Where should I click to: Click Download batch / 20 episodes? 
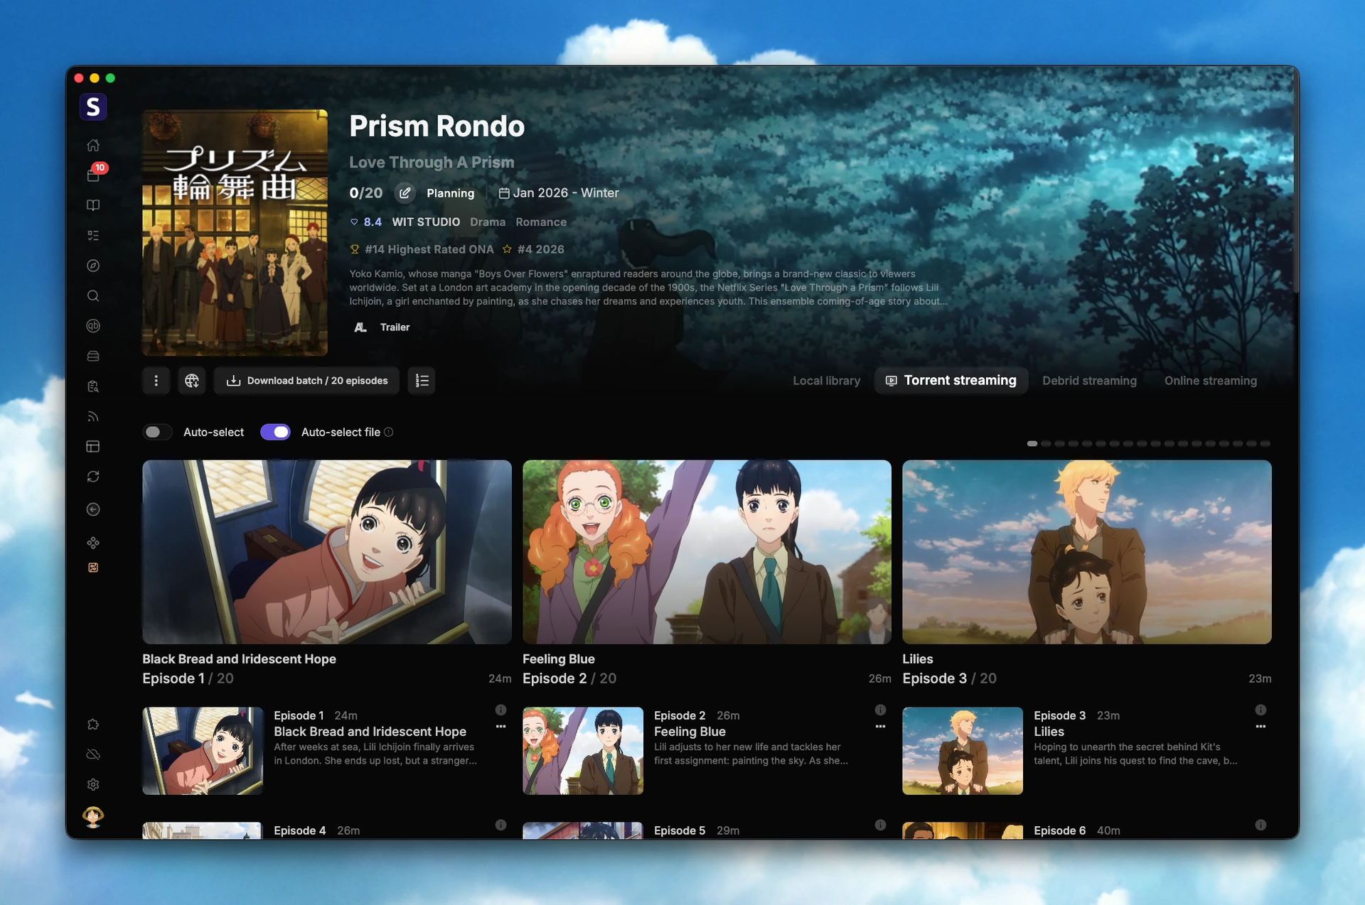pyautogui.click(x=307, y=381)
